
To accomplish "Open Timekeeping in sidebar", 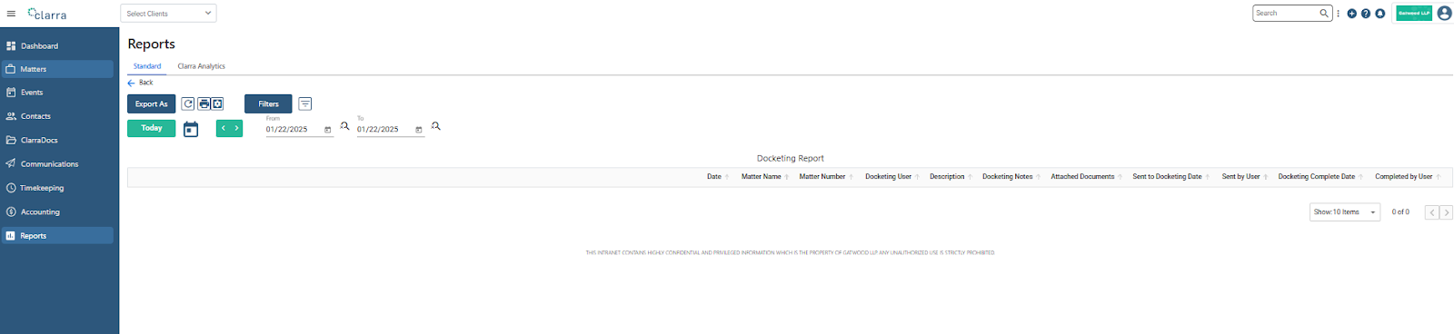I will [x=59, y=188].
